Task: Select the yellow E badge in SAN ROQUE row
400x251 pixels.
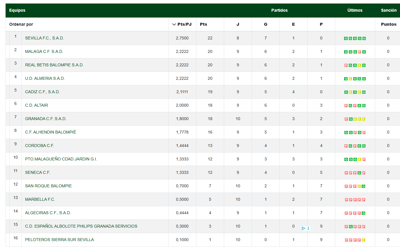Action: (359, 186)
